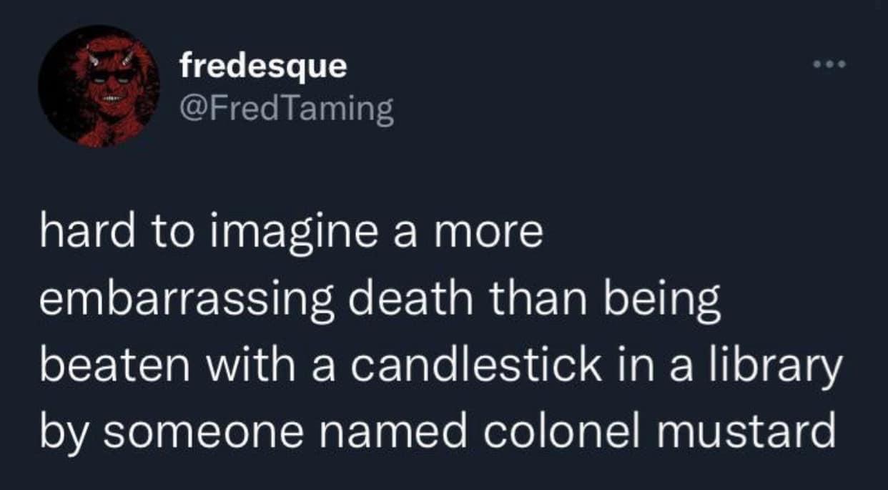The height and width of the screenshot is (490, 888).
Task: Click the red devil profile avatar
Action: (x=99, y=86)
